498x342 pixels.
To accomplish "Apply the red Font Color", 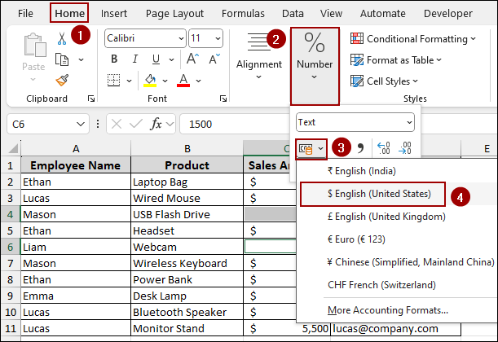I will 183,81.
